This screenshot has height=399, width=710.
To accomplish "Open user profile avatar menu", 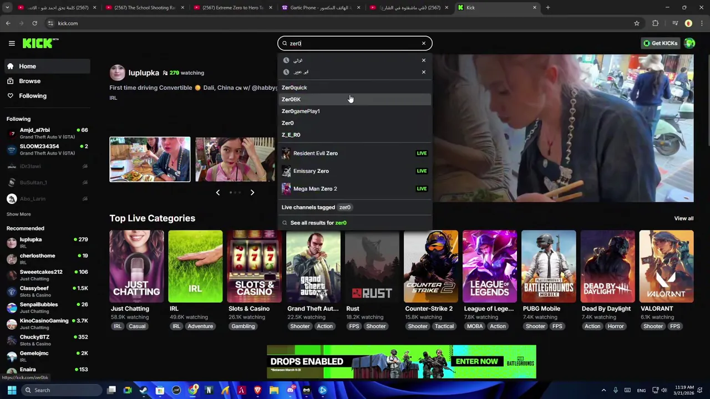I will coord(689,43).
